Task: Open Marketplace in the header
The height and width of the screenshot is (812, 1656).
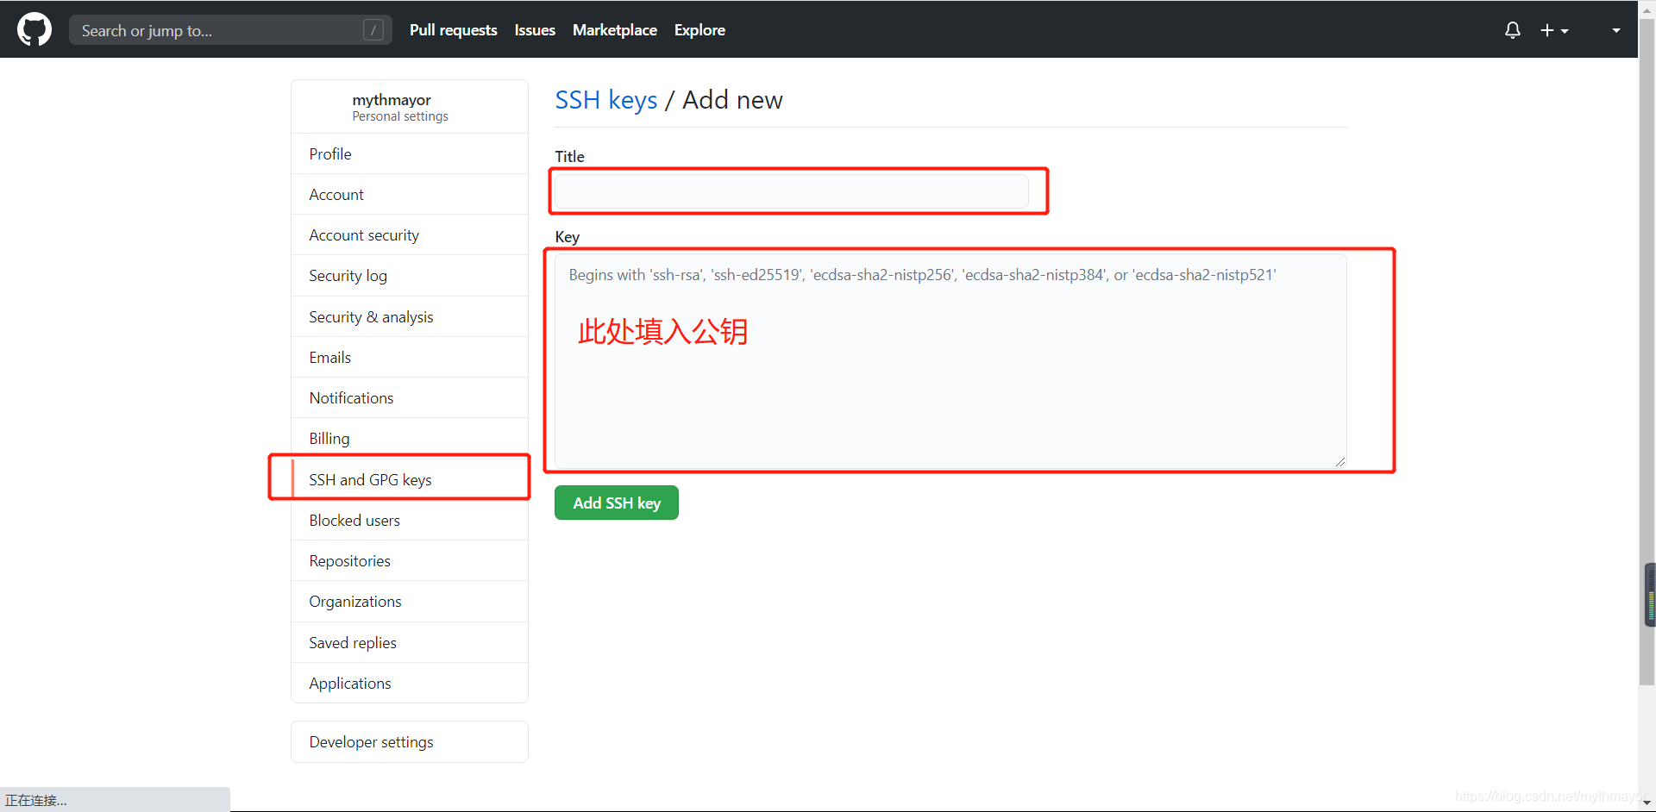Action: click(614, 30)
